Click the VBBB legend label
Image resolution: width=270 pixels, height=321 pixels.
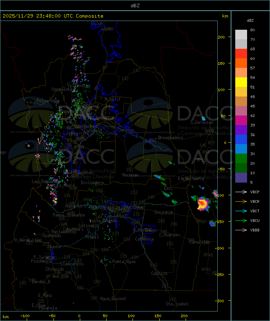tap(255, 230)
